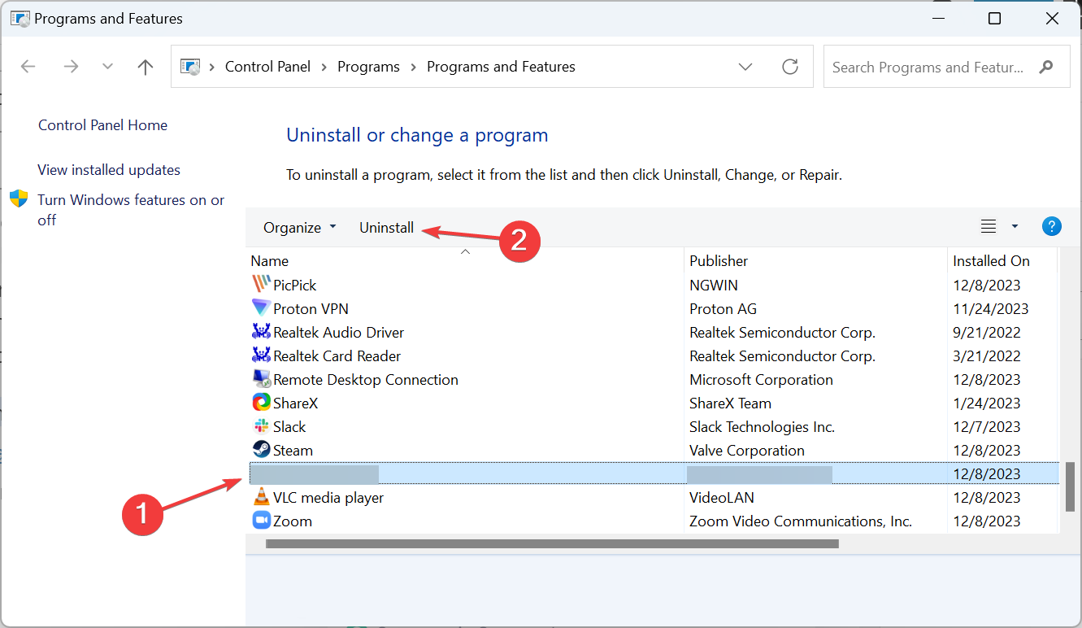The width and height of the screenshot is (1082, 628).
Task: Click the Realtek Audio Driver icon
Action: 261,332
